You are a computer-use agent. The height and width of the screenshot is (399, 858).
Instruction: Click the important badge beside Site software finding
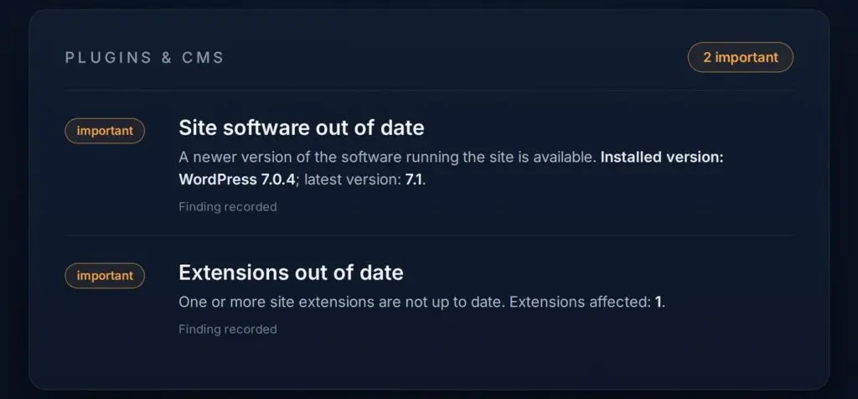105,131
